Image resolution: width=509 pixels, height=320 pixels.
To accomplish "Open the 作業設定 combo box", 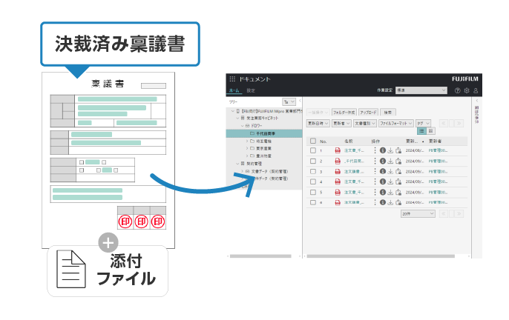I will pyautogui.click(x=421, y=90).
